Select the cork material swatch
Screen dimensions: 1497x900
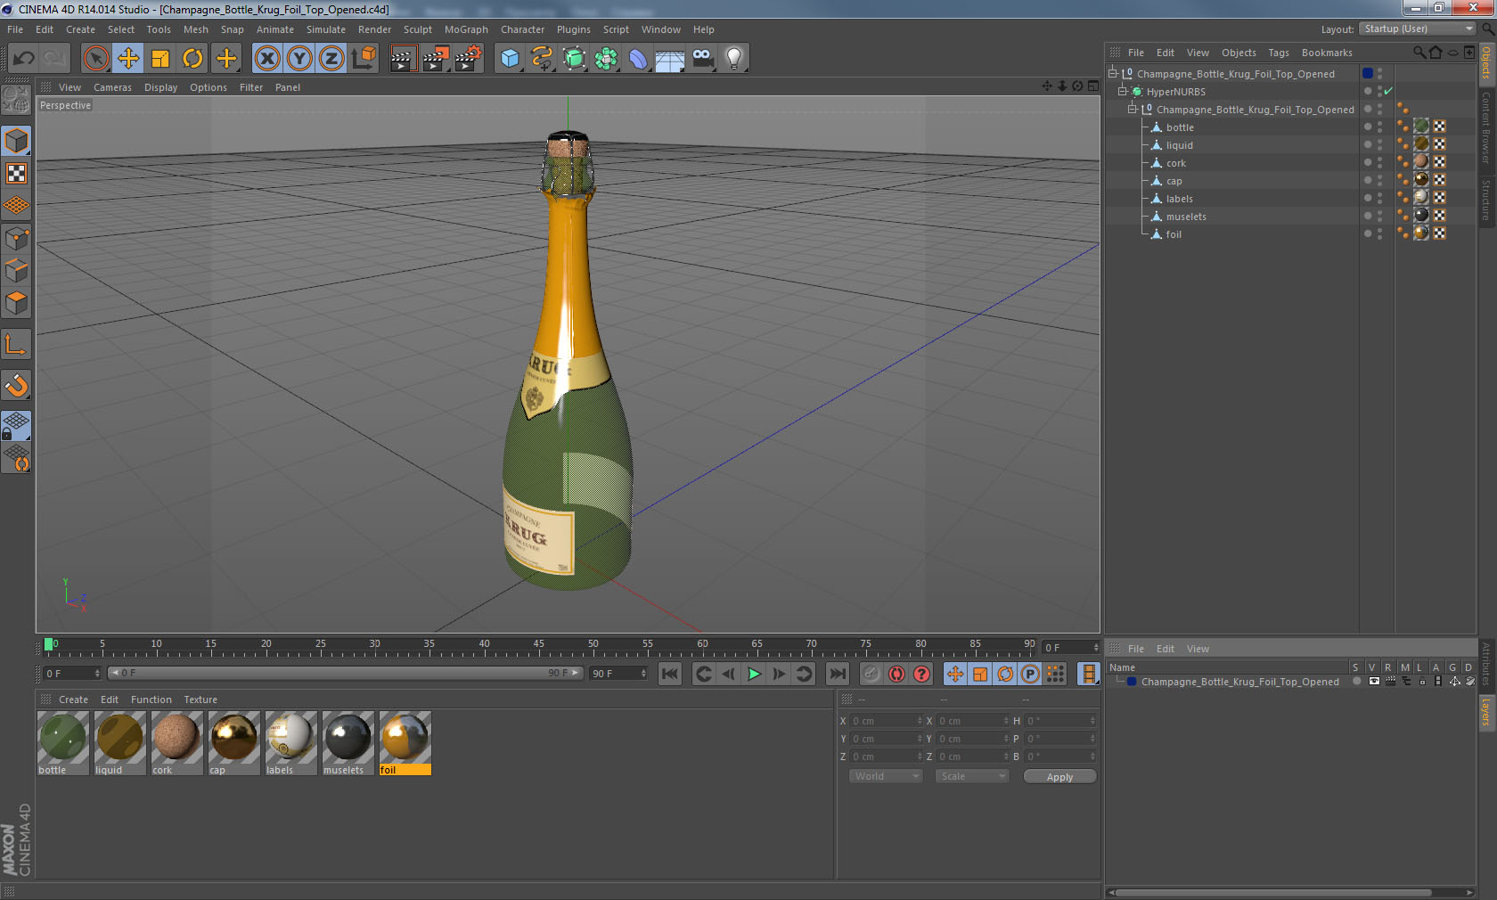(x=176, y=738)
